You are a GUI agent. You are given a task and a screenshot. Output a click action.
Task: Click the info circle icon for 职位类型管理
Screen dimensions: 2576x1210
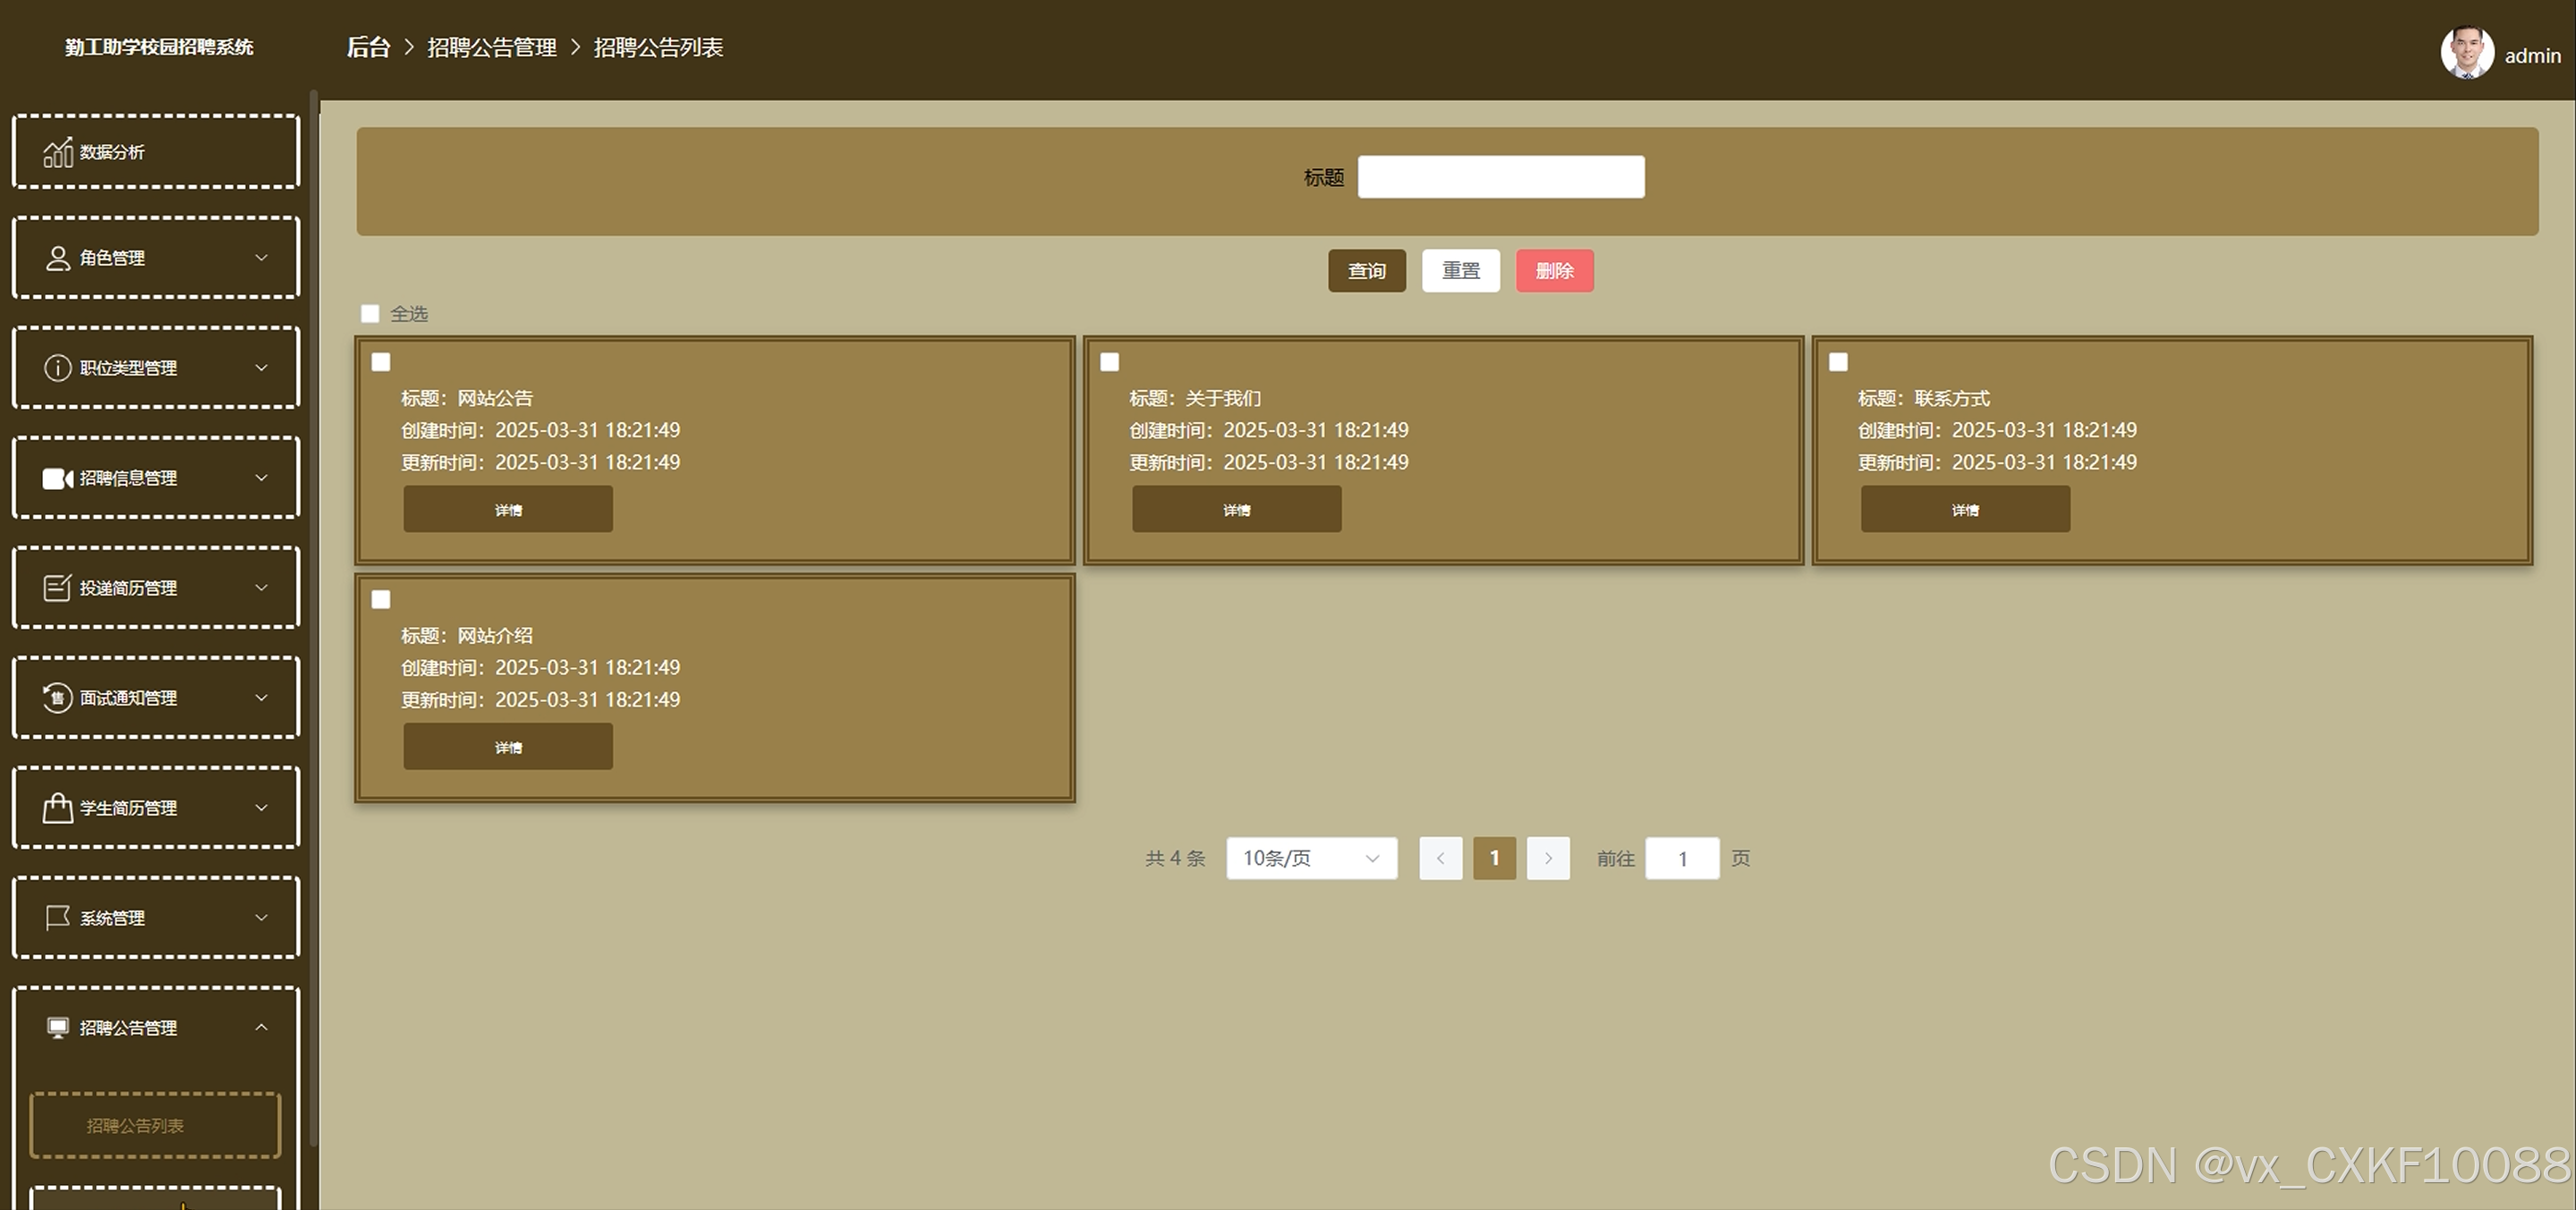click(58, 368)
